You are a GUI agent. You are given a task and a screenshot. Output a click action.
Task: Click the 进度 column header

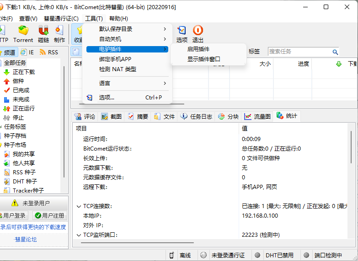pos(304,64)
